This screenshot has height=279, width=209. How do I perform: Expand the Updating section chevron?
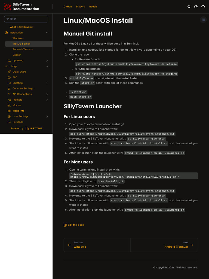(x=47, y=61)
